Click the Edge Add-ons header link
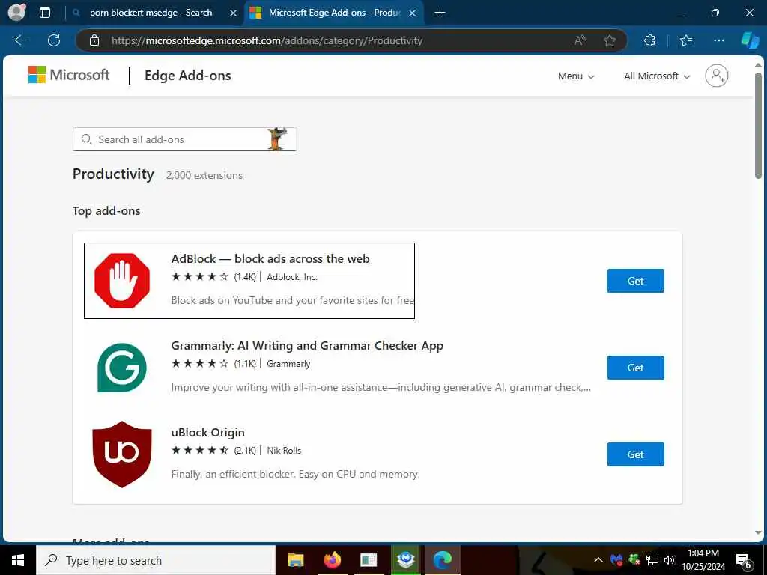This screenshot has width=767, height=575. click(188, 76)
